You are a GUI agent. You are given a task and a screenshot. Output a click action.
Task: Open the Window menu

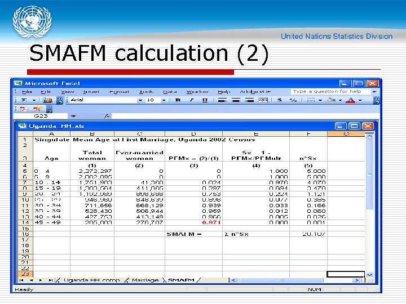[x=197, y=92]
